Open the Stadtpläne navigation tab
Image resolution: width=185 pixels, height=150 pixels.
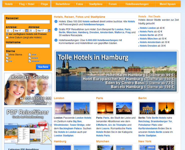coord(96,4)
